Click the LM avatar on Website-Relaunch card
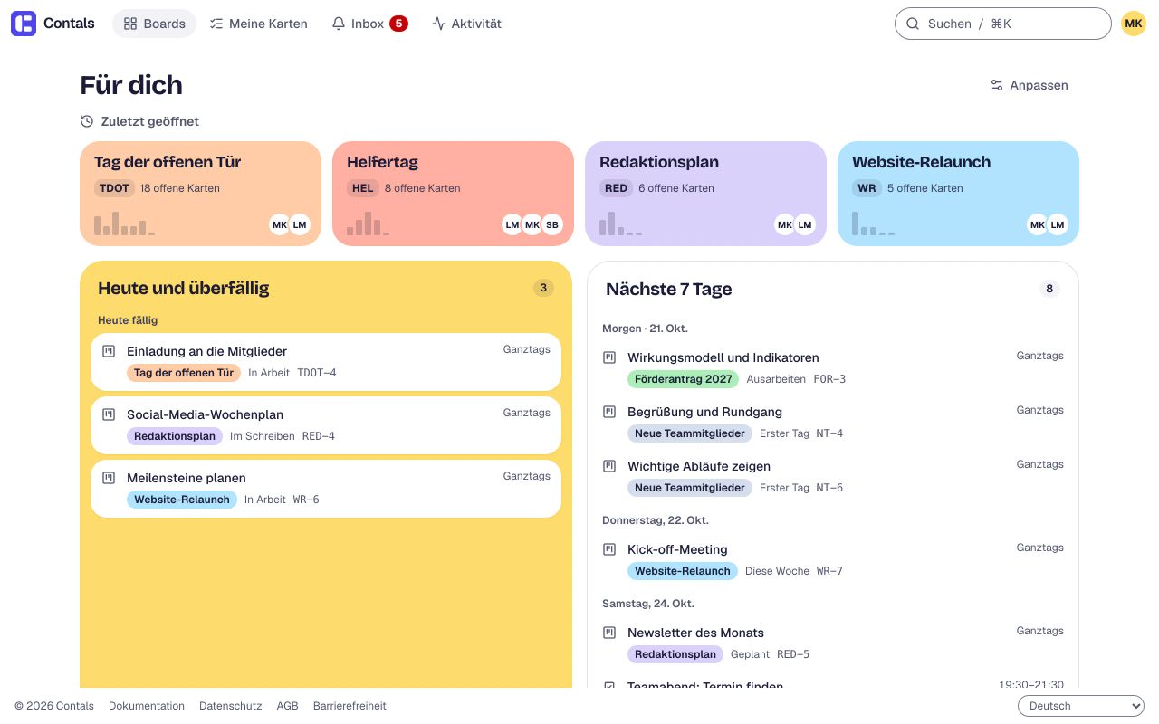 coord(1058,224)
